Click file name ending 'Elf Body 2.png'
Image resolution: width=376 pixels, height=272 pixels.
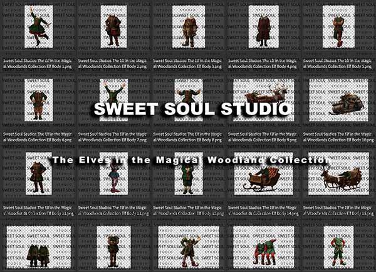click(x=112, y=64)
